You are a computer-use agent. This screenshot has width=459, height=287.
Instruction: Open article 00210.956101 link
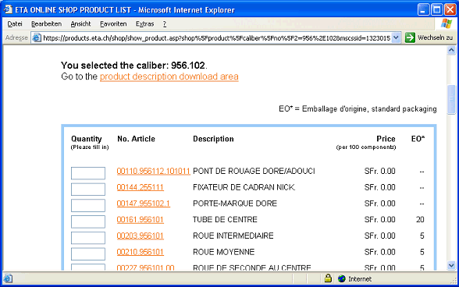point(141,252)
